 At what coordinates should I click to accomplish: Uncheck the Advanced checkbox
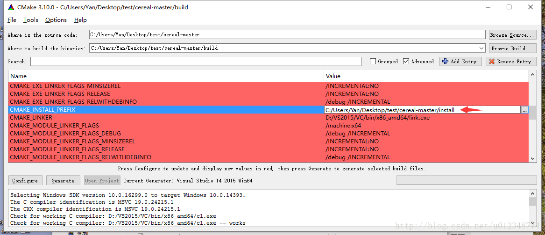click(x=406, y=61)
